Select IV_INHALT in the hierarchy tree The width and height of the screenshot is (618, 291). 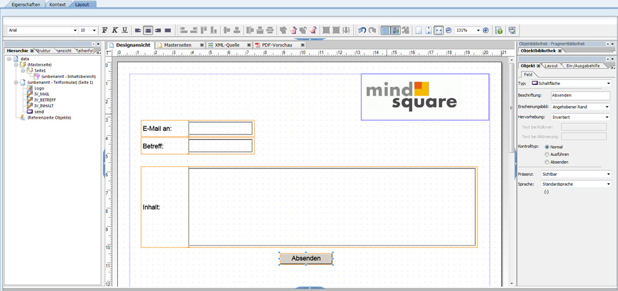click(44, 106)
